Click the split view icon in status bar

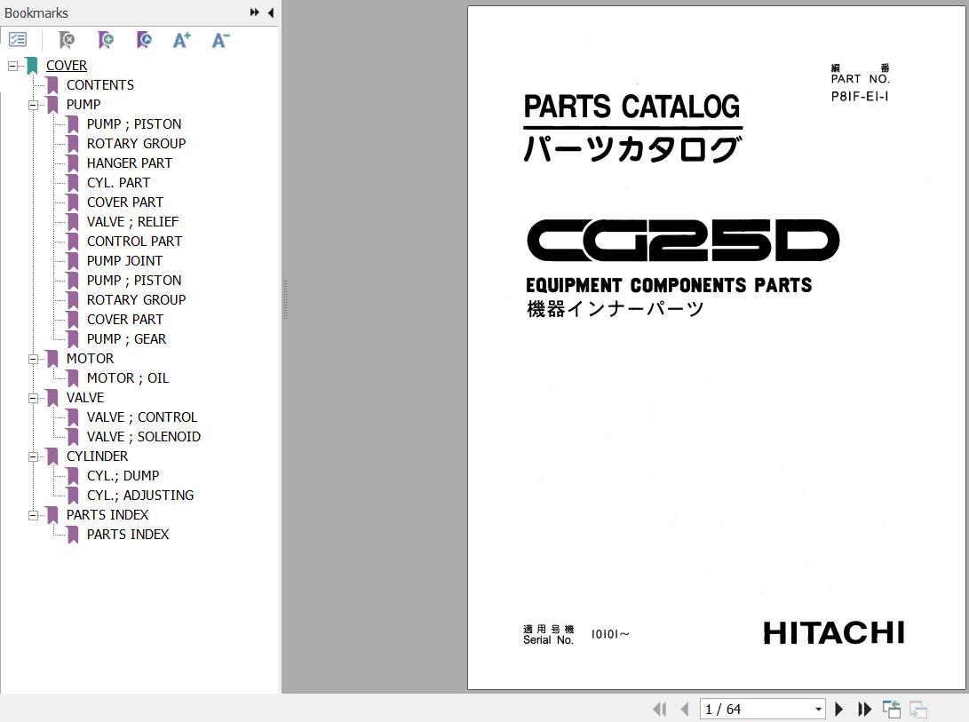[891, 709]
